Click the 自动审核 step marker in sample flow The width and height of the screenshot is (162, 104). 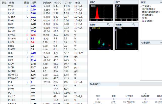145,99
